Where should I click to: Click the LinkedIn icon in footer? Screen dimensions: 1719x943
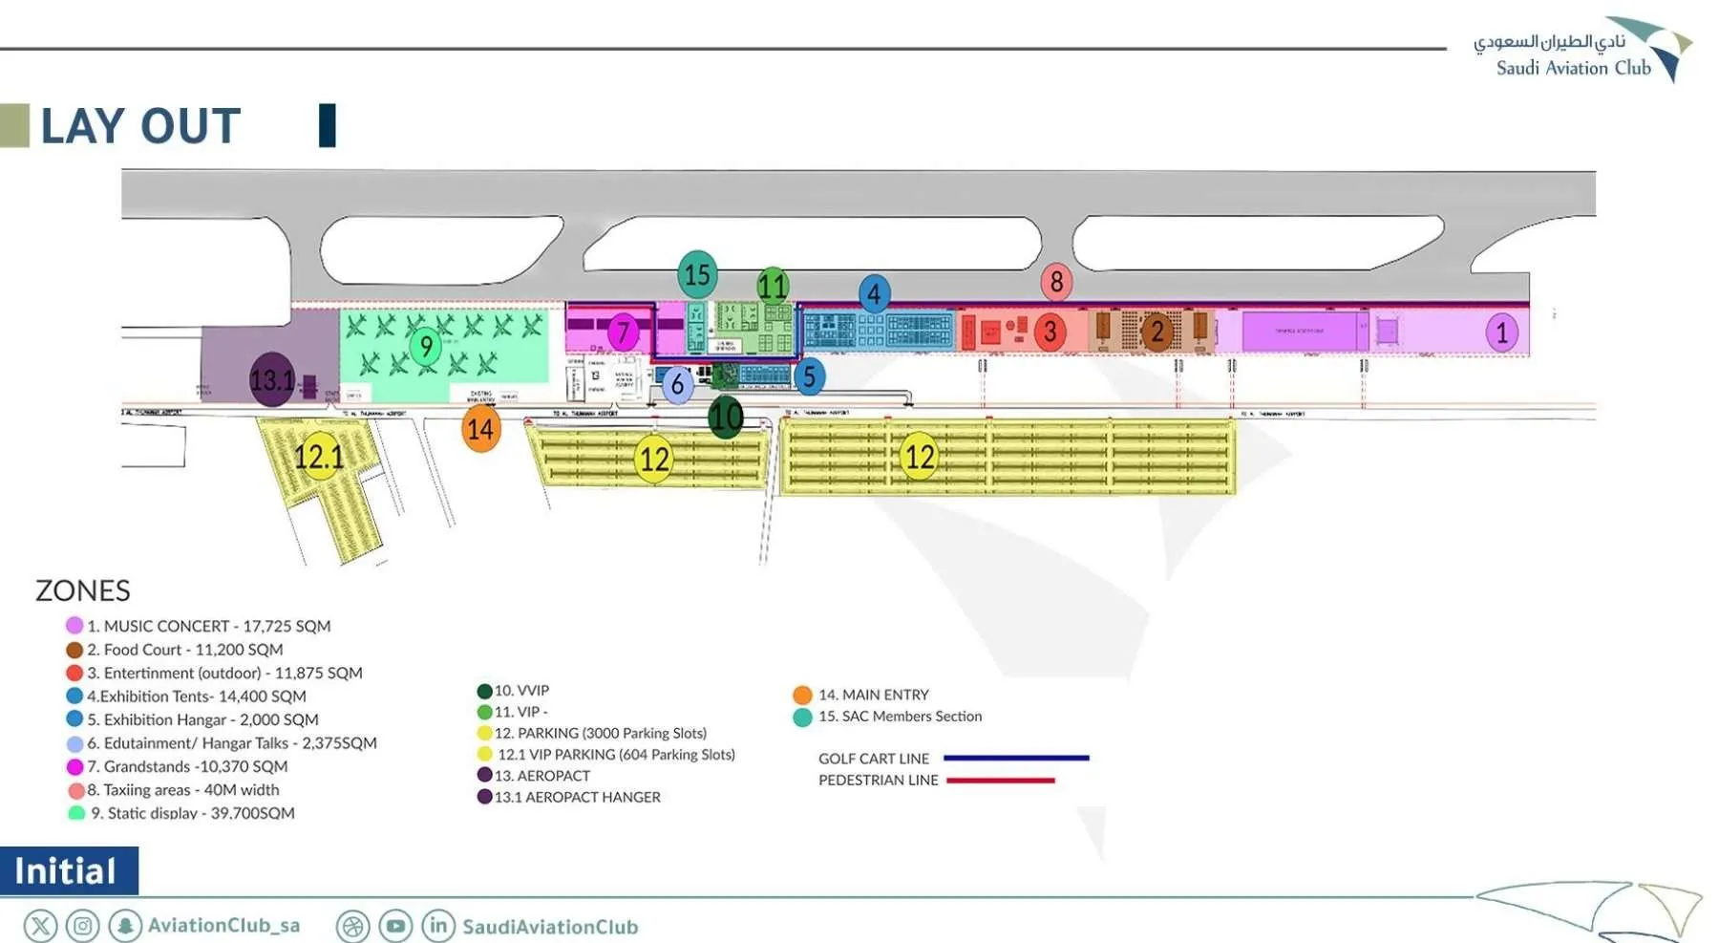tap(438, 925)
